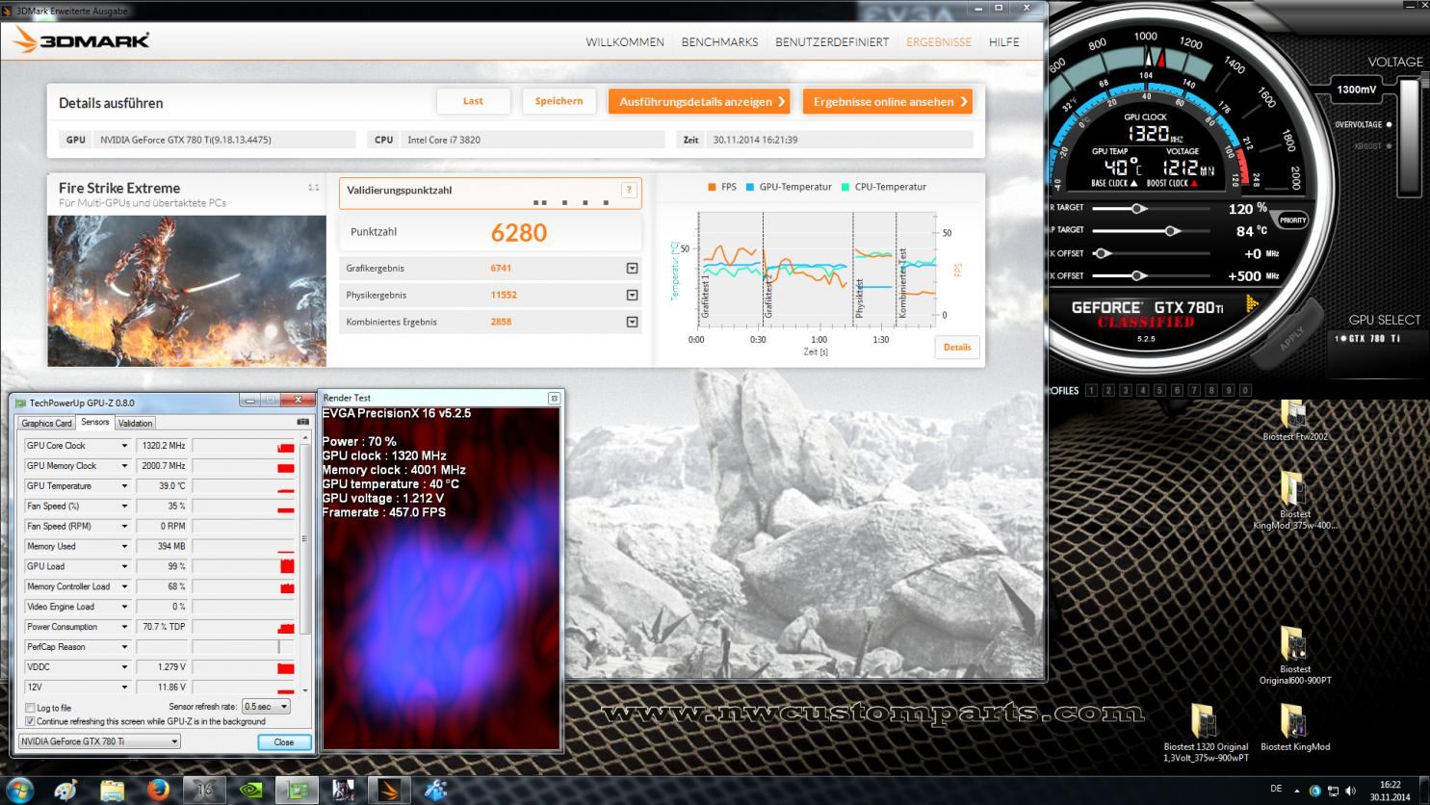The image size is (1430, 805).
Task: Click the validation score help question mark
Action: click(629, 191)
